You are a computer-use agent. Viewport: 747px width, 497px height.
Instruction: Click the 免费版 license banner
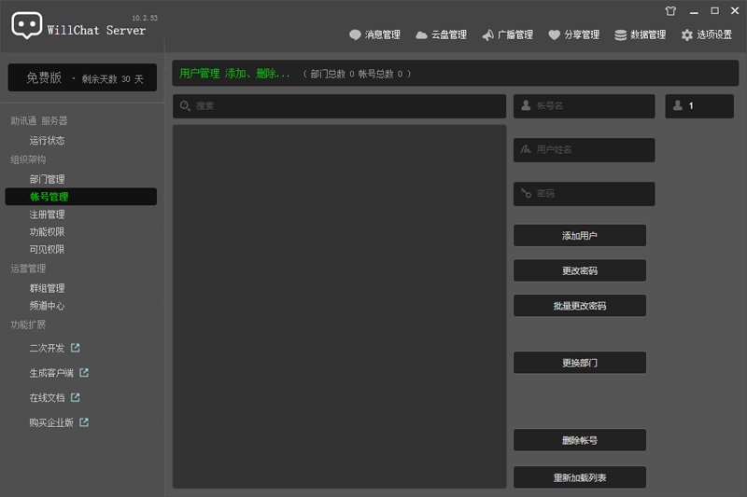tap(82, 78)
